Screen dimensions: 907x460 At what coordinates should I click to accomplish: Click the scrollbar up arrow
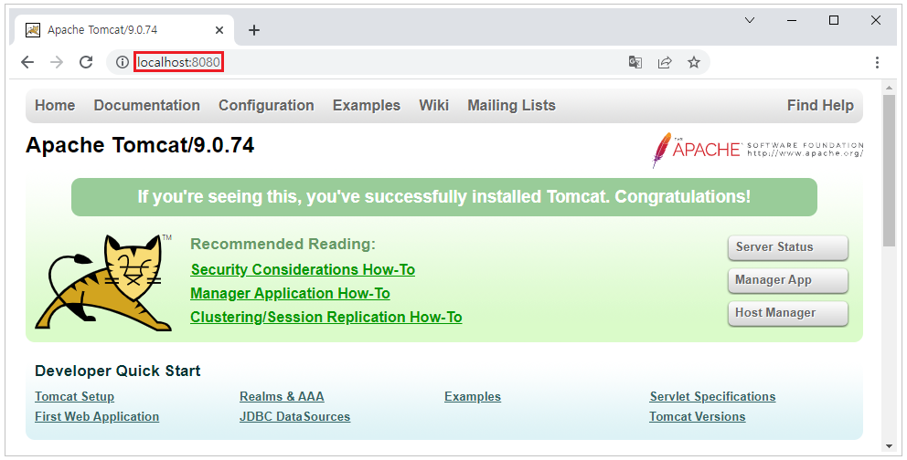(x=889, y=87)
